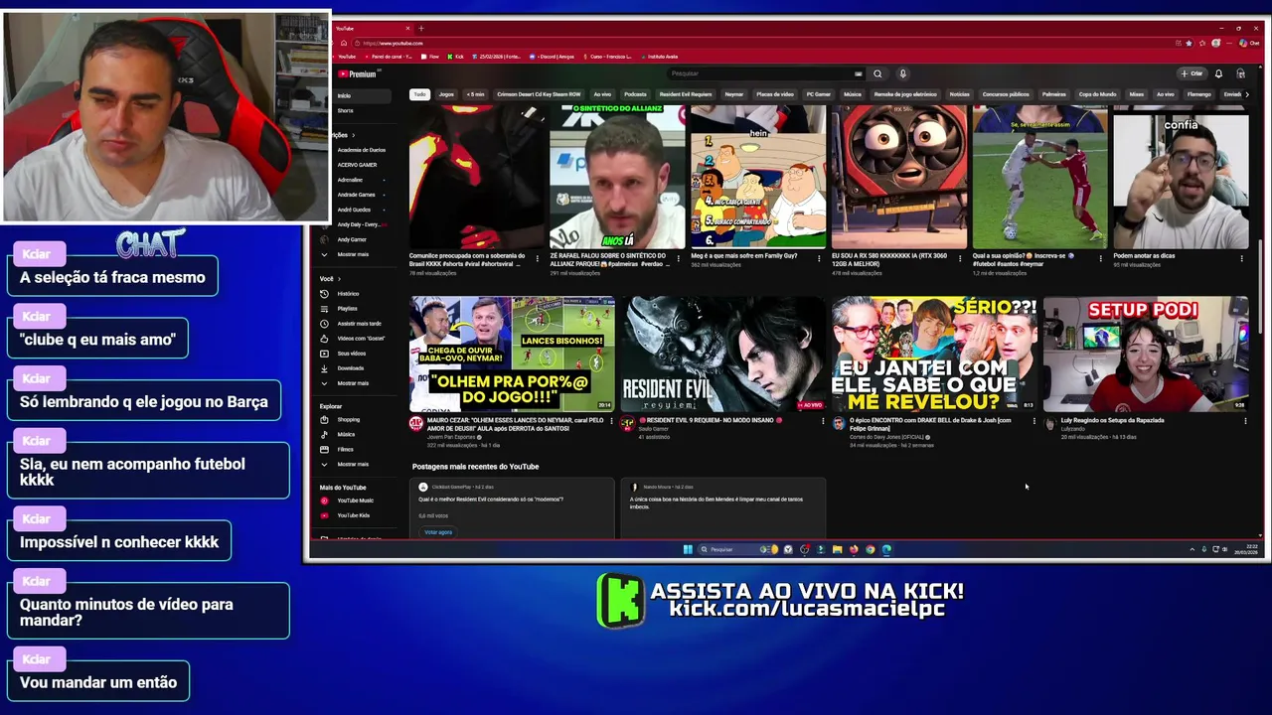Open Vídeos com "Gostei"

pos(353,339)
